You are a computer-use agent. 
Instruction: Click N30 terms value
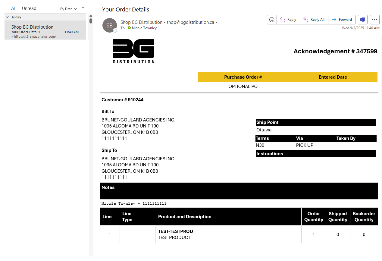click(x=260, y=145)
